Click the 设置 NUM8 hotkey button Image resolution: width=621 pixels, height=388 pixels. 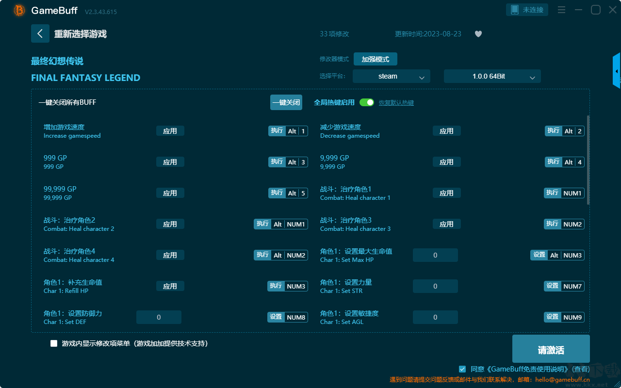(x=288, y=317)
